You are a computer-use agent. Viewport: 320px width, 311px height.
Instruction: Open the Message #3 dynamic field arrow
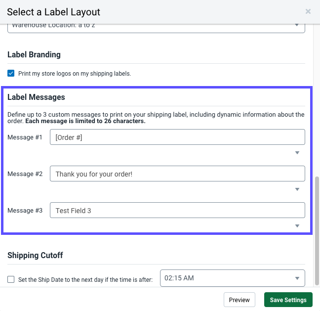[x=297, y=226]
